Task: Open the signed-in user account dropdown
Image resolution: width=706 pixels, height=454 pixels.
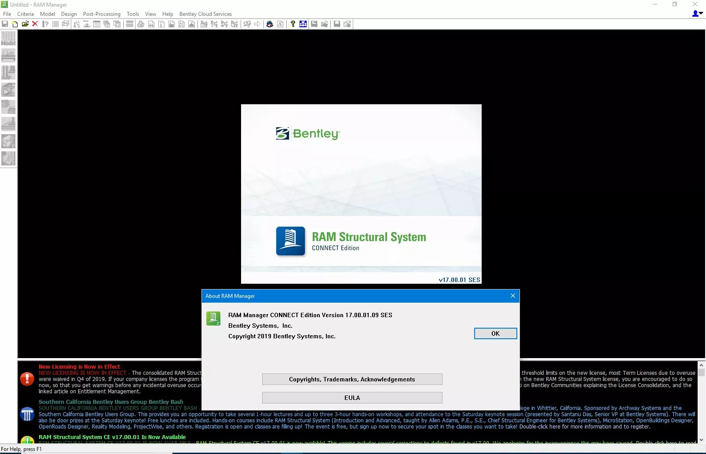Action: pyautogui.click(x=698, y=14)
